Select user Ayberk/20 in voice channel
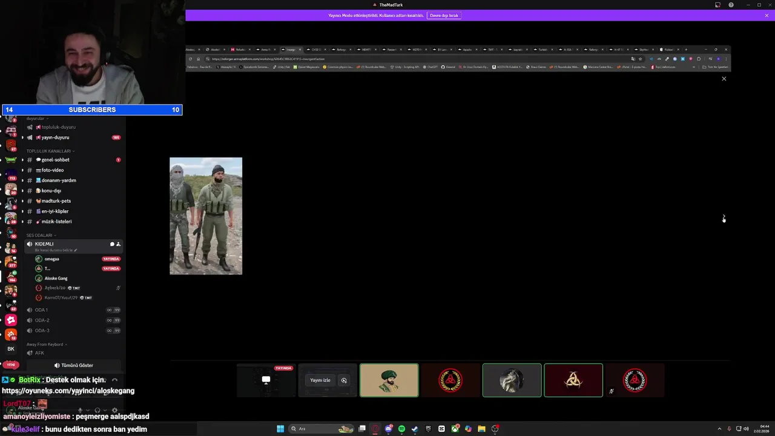 77,288
